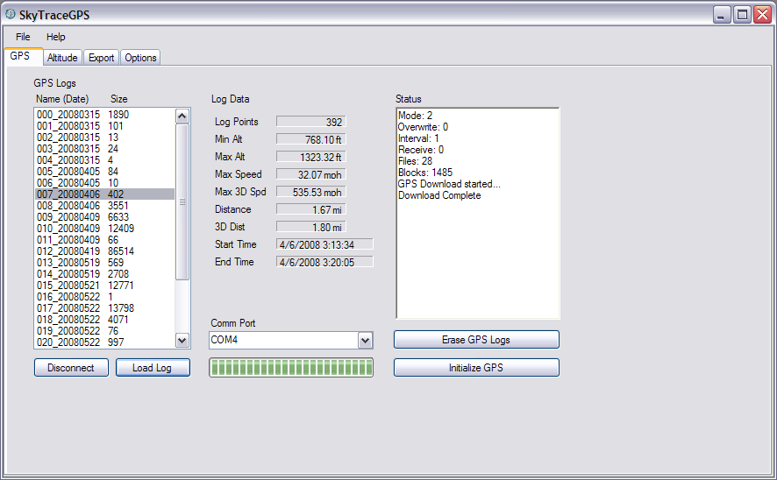Click the Max 3D Spd field 535.53 mph

point(311,192)
